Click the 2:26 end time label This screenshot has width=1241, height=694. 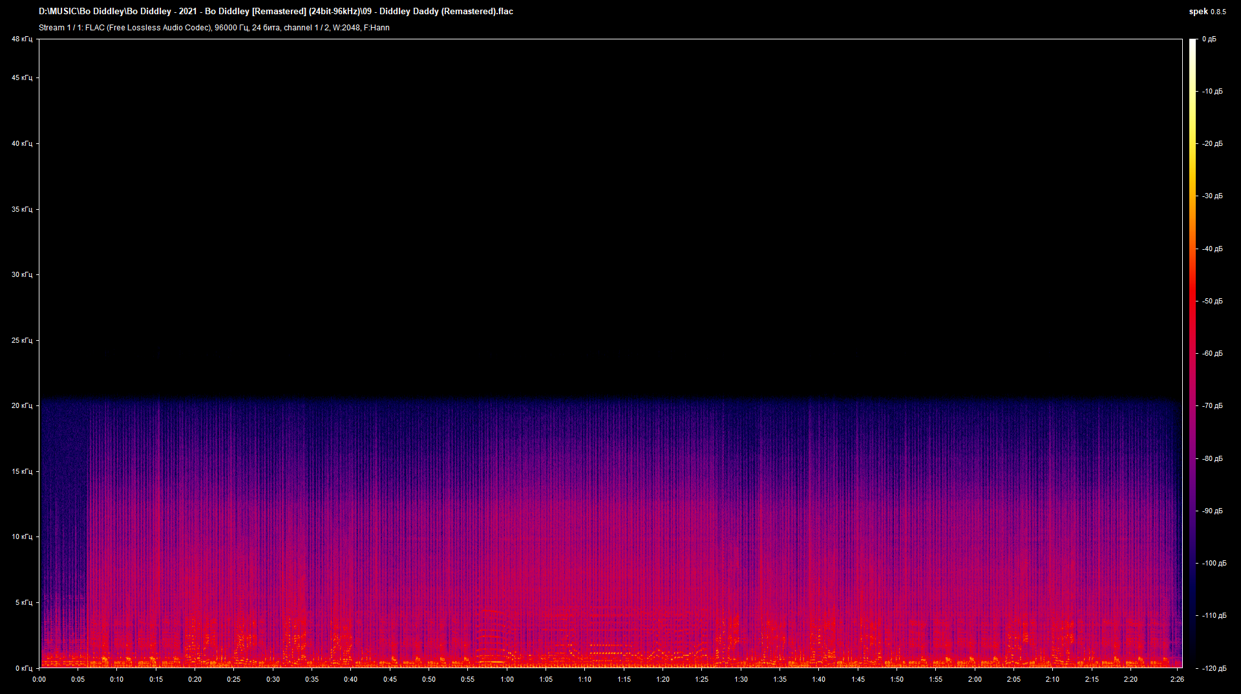1176,679
